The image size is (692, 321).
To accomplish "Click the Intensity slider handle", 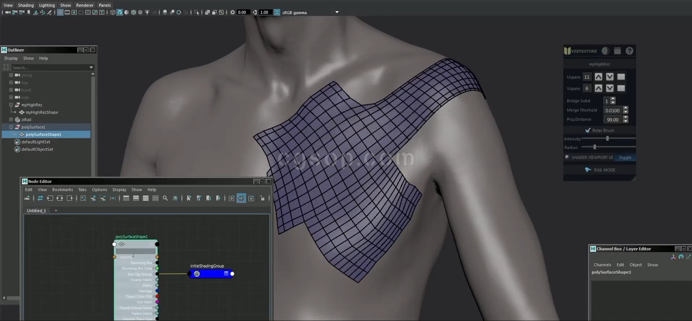I will (x=607, y=139).
